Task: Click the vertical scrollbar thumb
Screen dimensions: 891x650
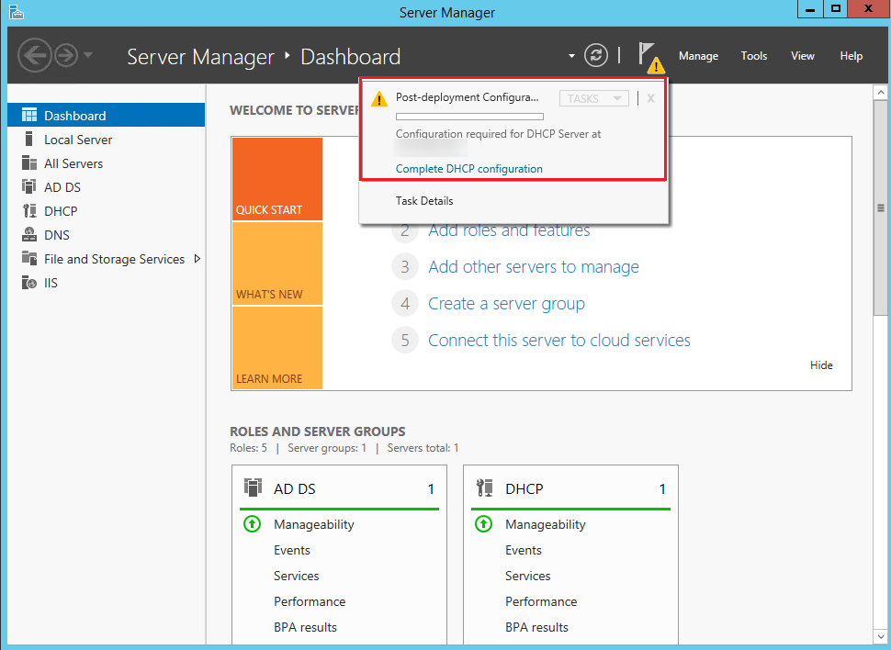Action: click(x=880, y=207)
